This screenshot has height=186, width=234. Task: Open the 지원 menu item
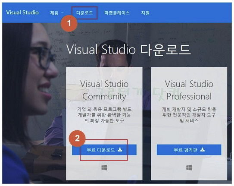pos(145,13)
